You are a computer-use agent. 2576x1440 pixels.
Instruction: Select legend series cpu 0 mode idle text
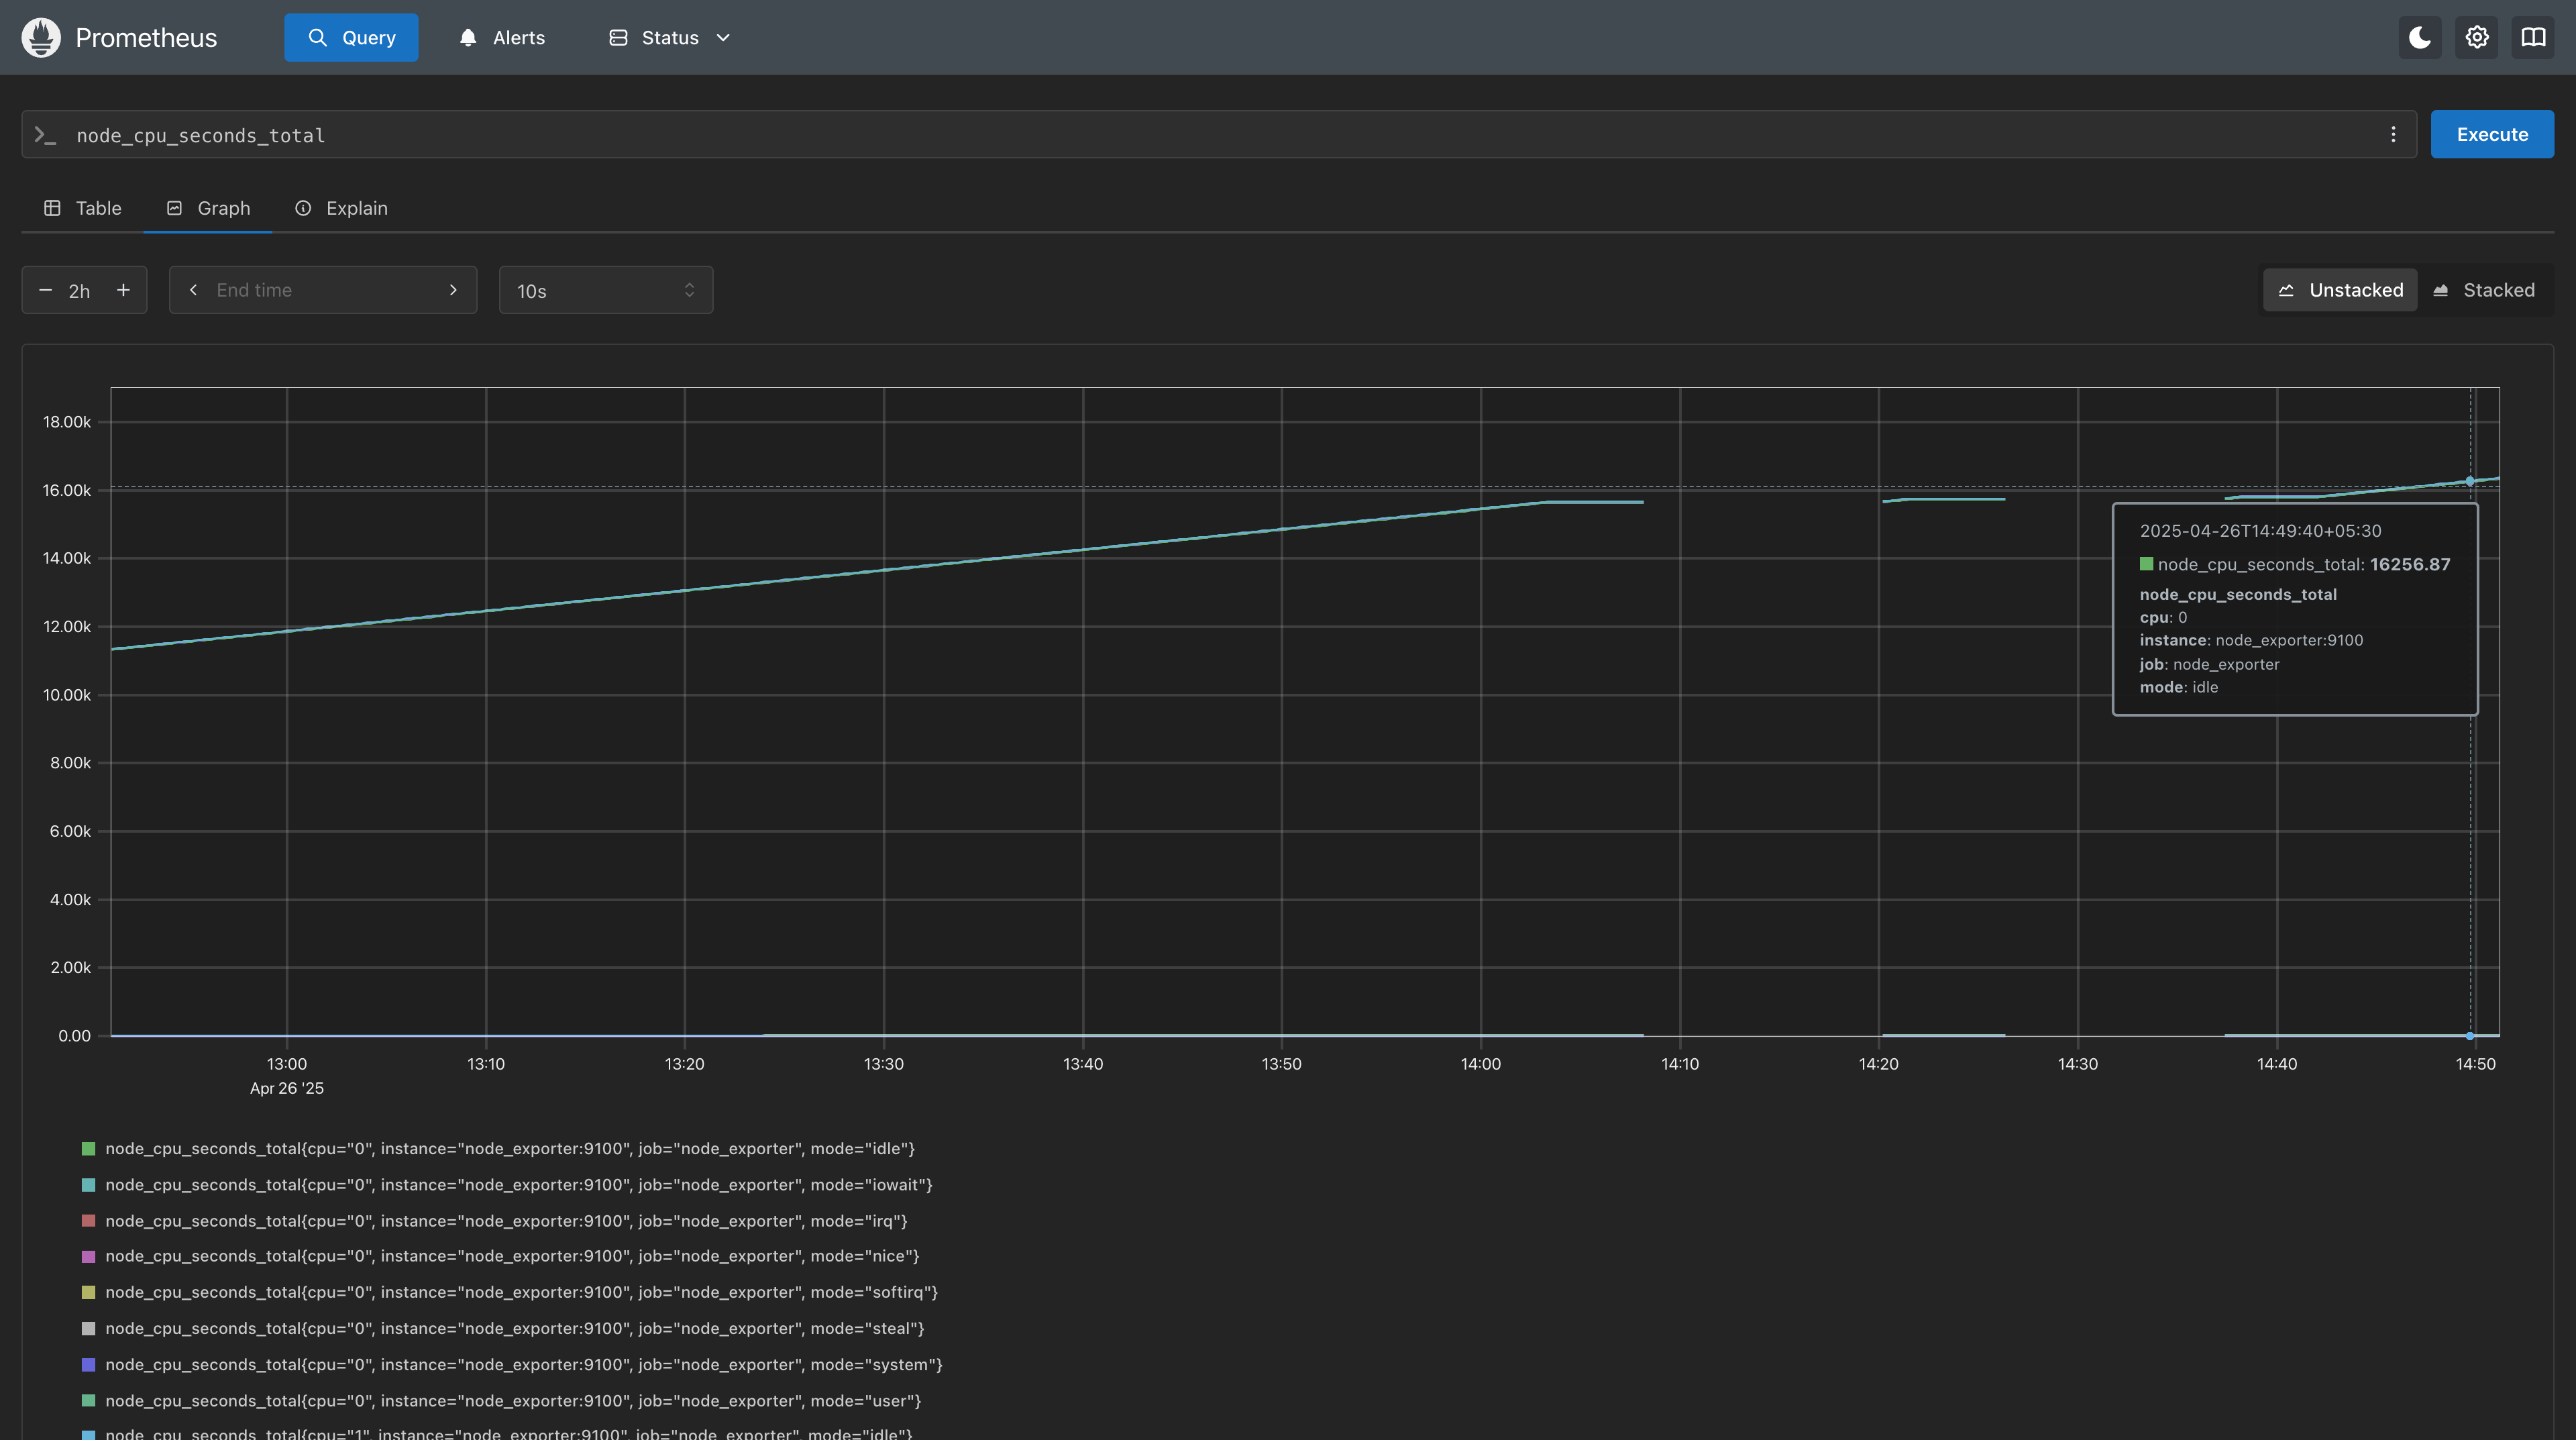click(x=510, y=1149)
